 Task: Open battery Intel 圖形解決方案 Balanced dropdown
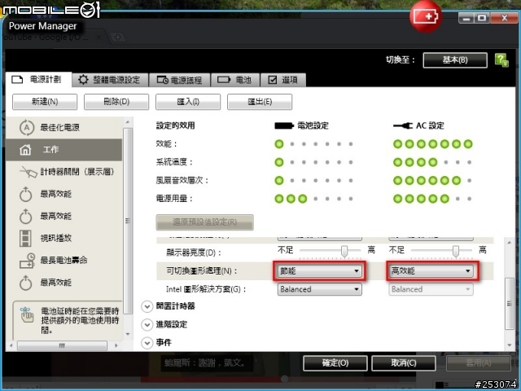(x=320, y=289)
